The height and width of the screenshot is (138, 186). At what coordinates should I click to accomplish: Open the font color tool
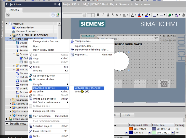coord(132,15)
